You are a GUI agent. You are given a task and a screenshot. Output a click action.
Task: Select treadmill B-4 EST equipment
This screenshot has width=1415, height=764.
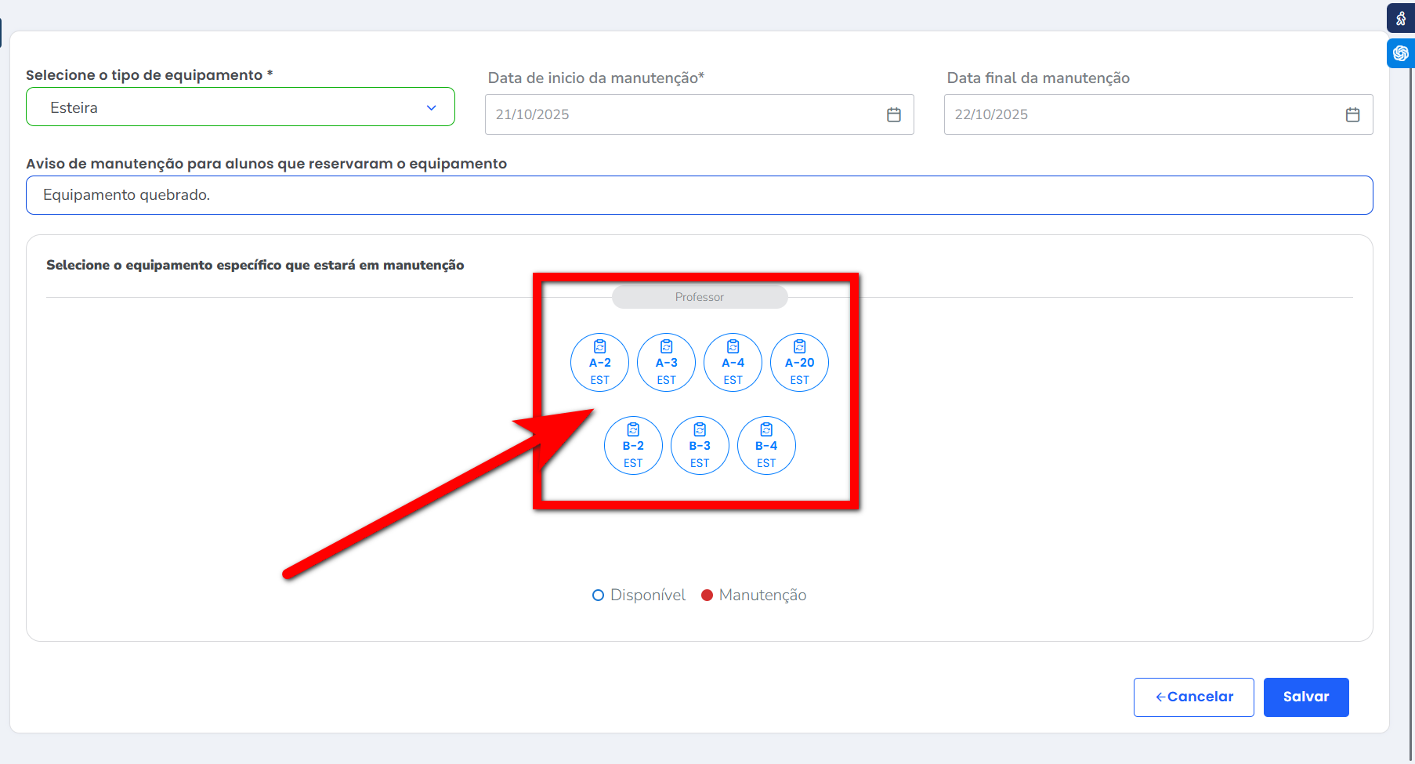(766, 446)
